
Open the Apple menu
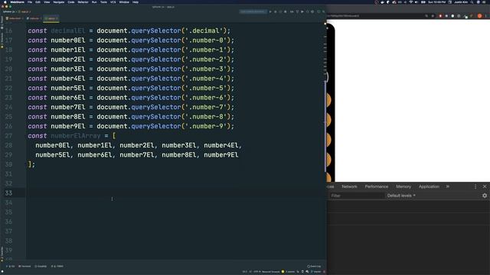(x=5, y=2)
